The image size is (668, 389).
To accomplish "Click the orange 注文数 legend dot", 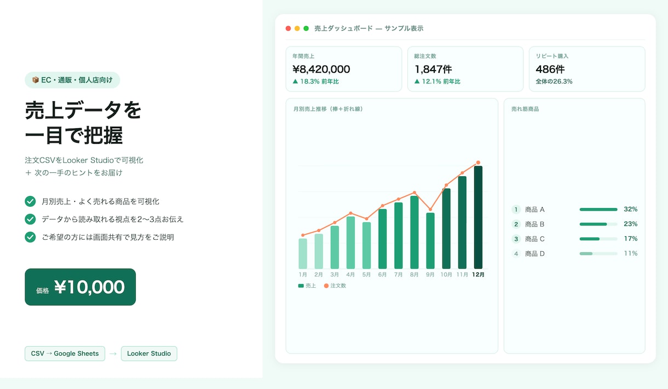I will click(326, 286).
